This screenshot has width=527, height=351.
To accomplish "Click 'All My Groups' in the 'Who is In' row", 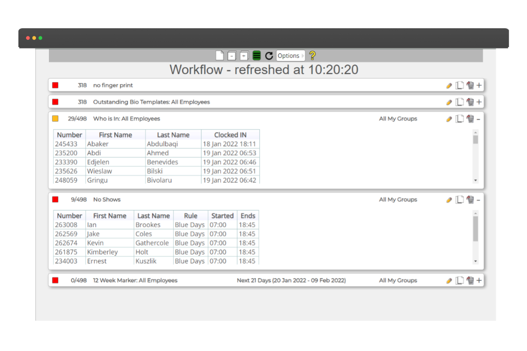I will point(398,118).
